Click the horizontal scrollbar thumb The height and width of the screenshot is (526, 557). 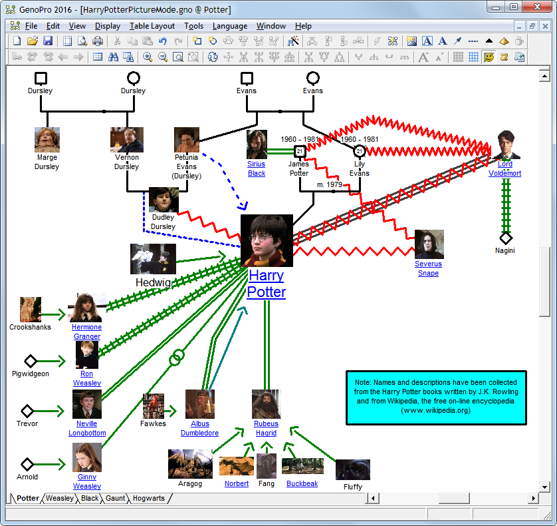click(x=454, y=498)
